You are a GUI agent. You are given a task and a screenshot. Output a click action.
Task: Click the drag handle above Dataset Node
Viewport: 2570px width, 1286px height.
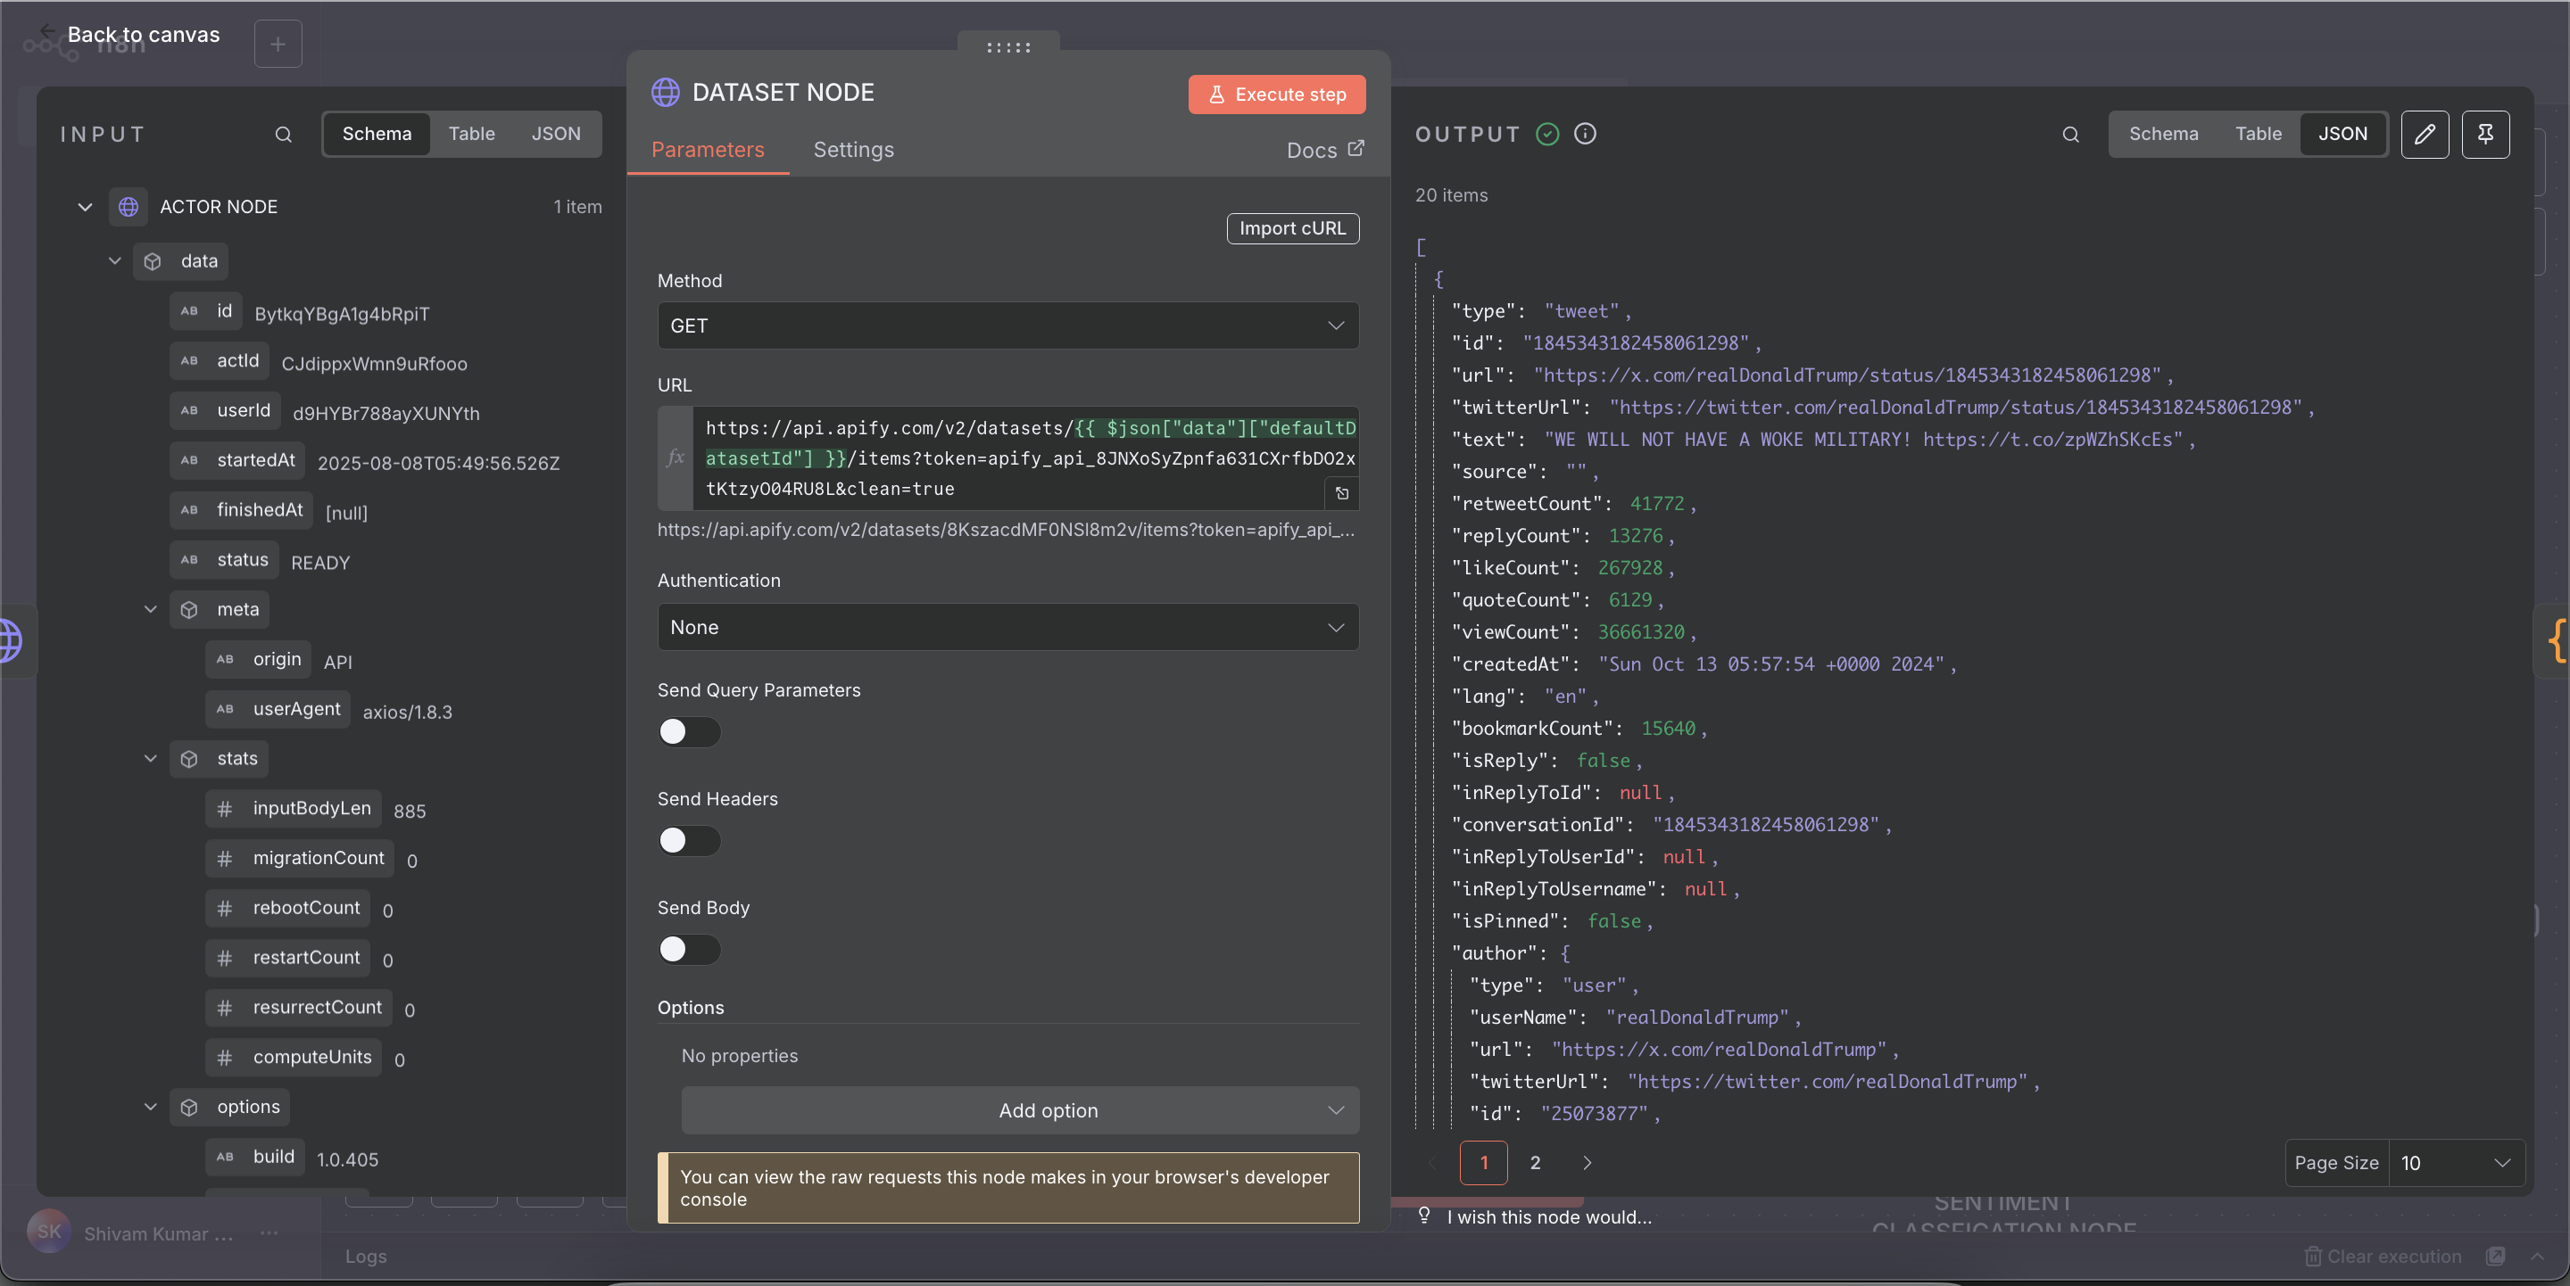tap(1007, 47)
